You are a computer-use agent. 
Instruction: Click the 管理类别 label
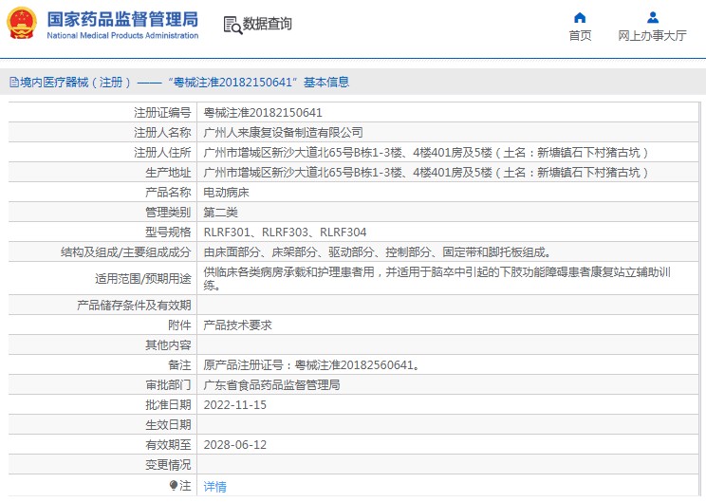pyautogui.click(x=168, y=212)
